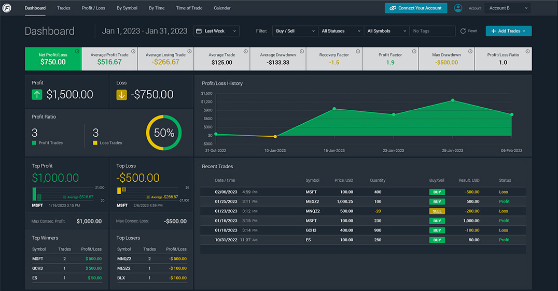
Task: Open the All Statuses filter dropdown
Action: pos(341,31)
